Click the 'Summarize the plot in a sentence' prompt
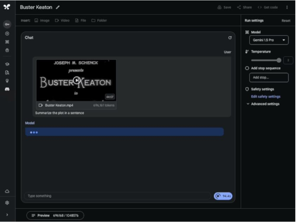Viewport: 296px width, 222px height. (60, 113)
